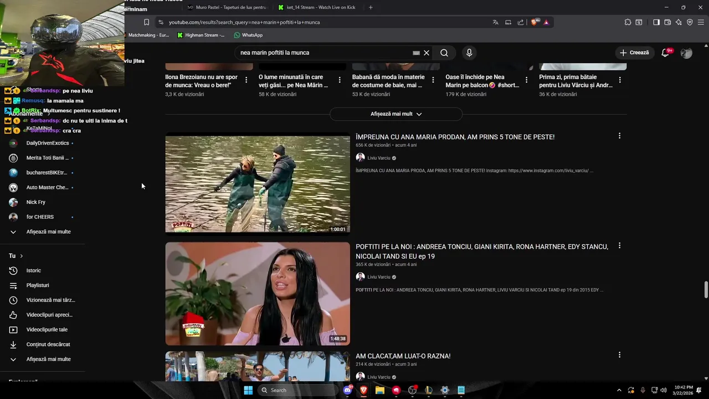Expand 'Afișează mai mult' shorts shelf button
Viewport: 709px width, 399px height.
coord(396,114)
